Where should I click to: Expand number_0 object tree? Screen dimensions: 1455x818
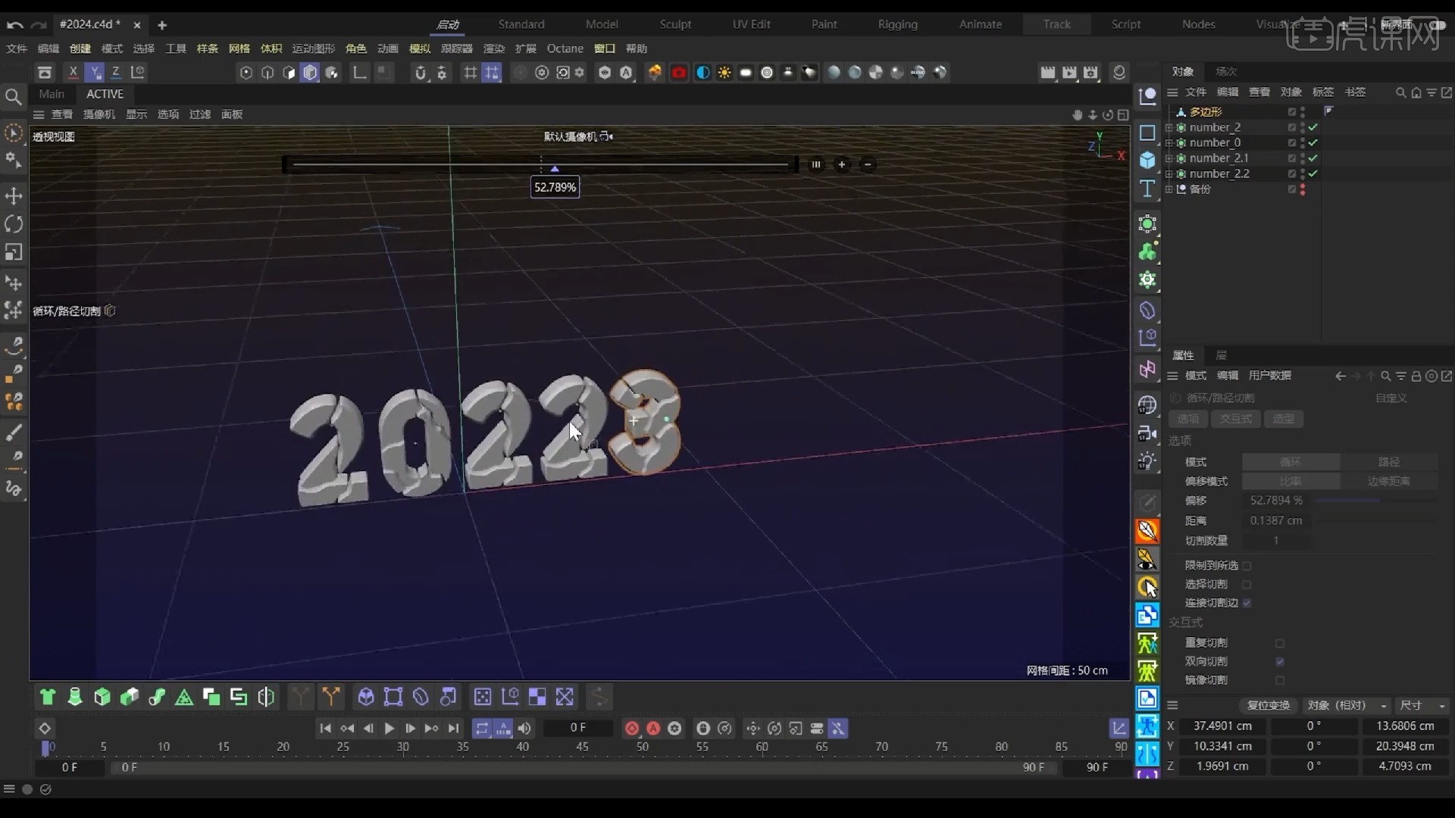click(x=1169, y=142)
